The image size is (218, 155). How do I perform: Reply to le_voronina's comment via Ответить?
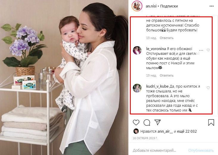tap(166, 75)
